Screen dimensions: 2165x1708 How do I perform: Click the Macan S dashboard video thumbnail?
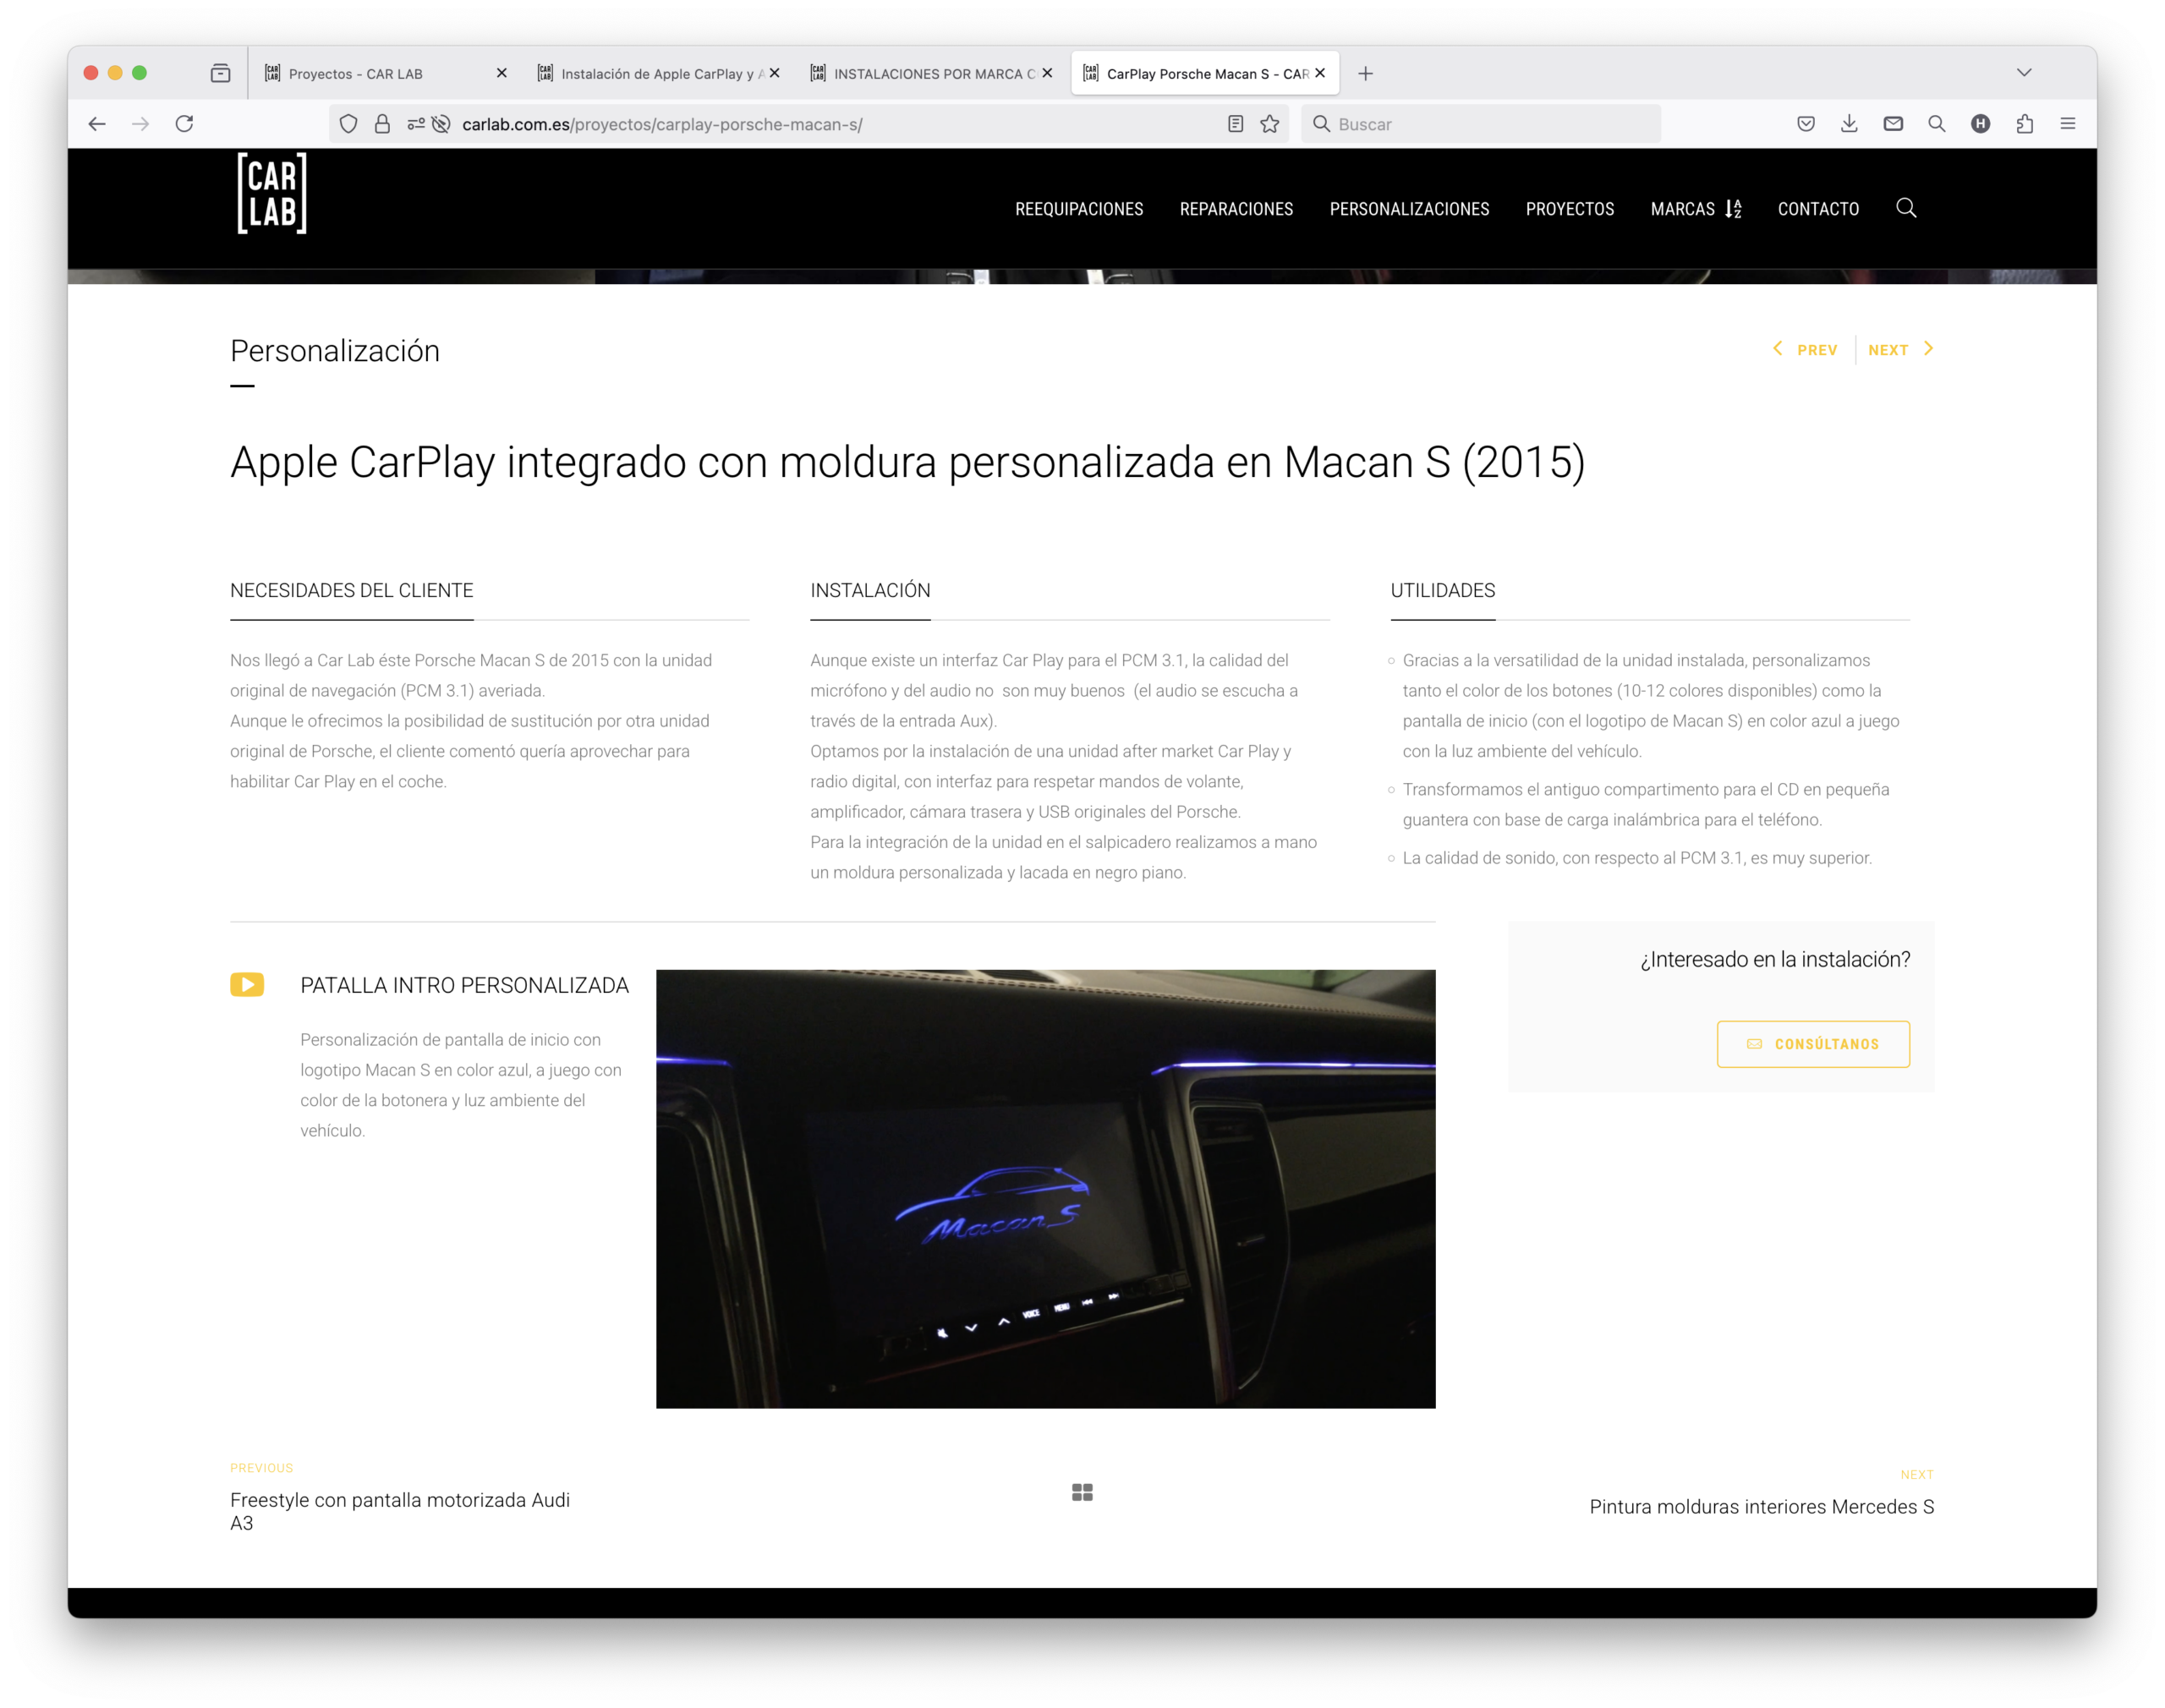click(1045, 1189)
